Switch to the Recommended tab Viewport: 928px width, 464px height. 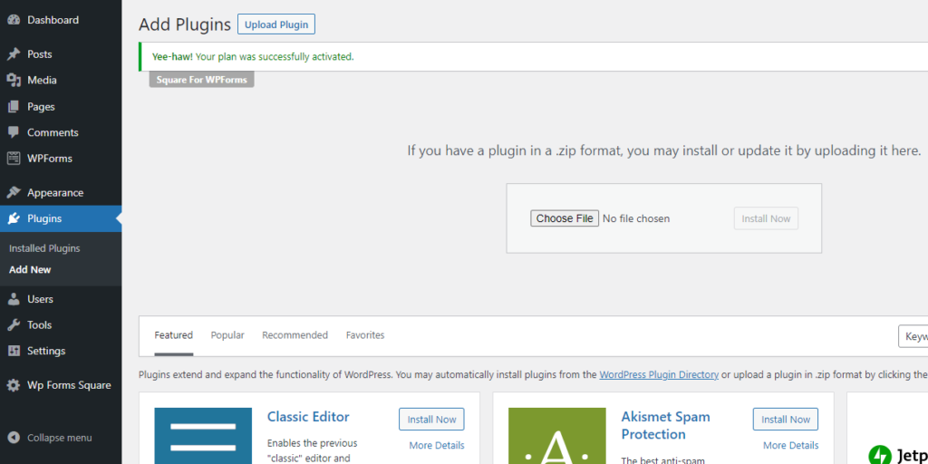coord(295,335)
